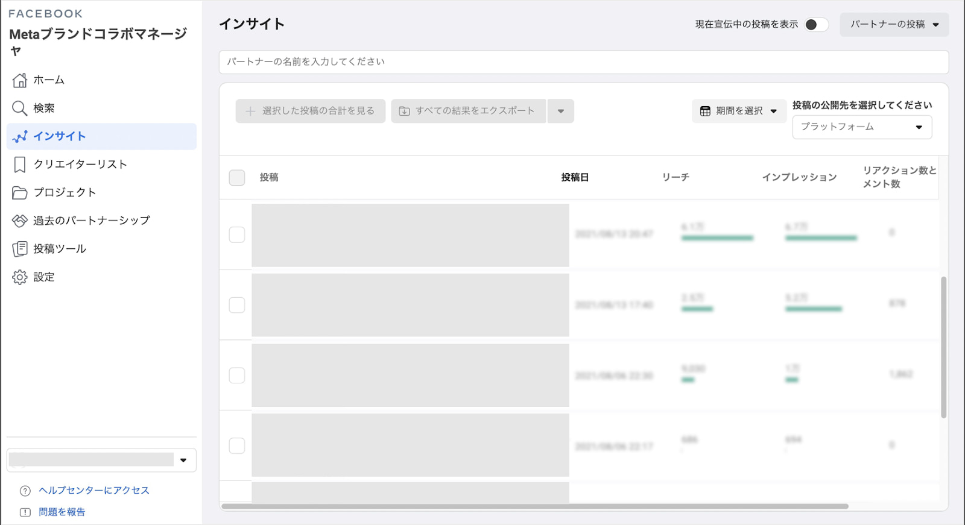
Task: Open 投稿ツール menu item
Action: tap(101, 249)
